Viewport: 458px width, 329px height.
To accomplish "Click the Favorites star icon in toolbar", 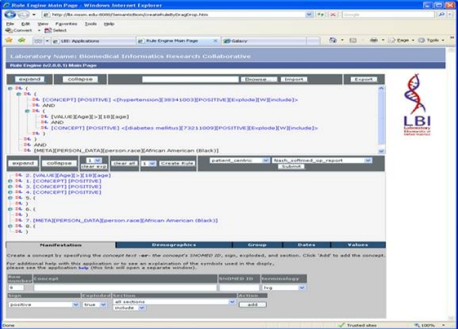I will (9, 40).
